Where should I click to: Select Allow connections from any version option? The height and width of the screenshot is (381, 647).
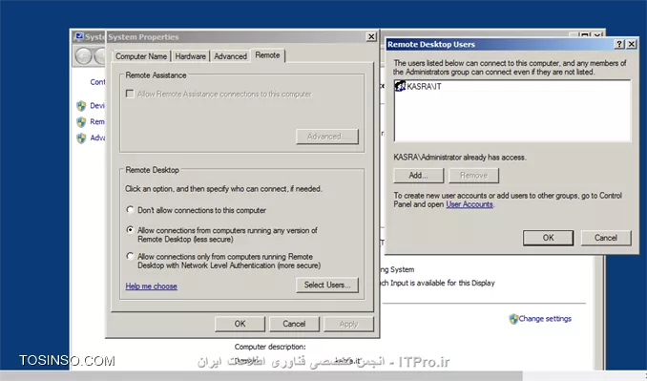point(130,229)
